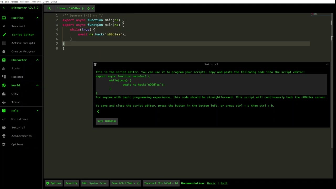Click the Travel airplane icon
Screen dimensions: 336x189
click(x=4, y=102)
